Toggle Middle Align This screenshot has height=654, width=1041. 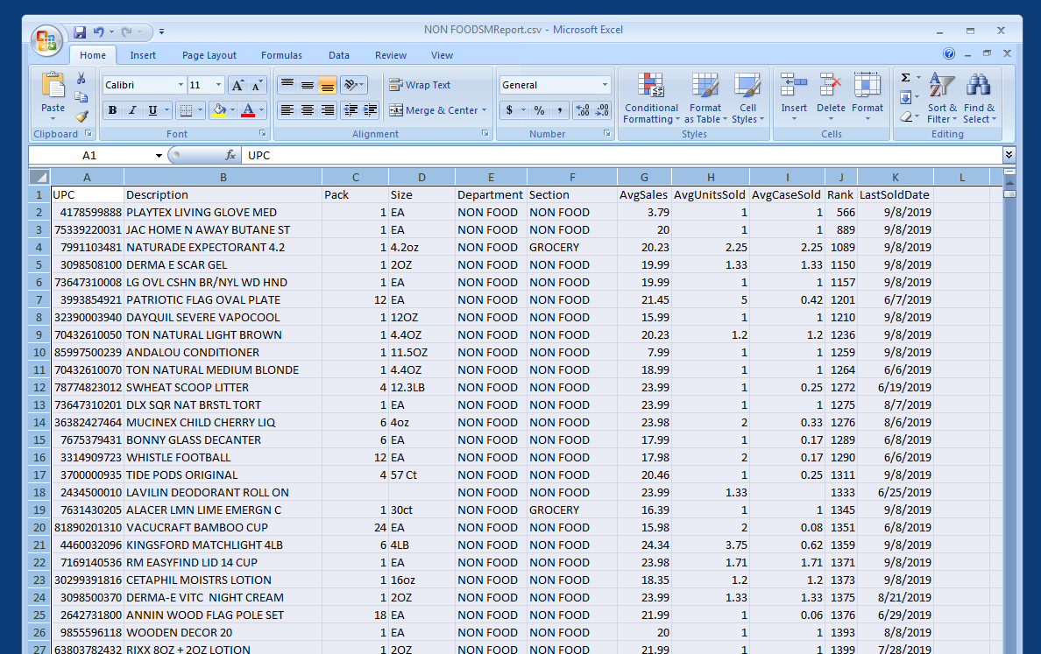(308, 85)
